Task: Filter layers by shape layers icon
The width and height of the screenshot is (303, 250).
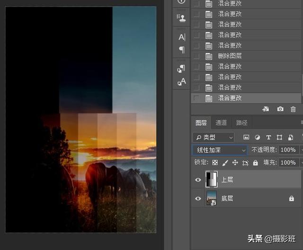Action: click(x=279, y=137)
